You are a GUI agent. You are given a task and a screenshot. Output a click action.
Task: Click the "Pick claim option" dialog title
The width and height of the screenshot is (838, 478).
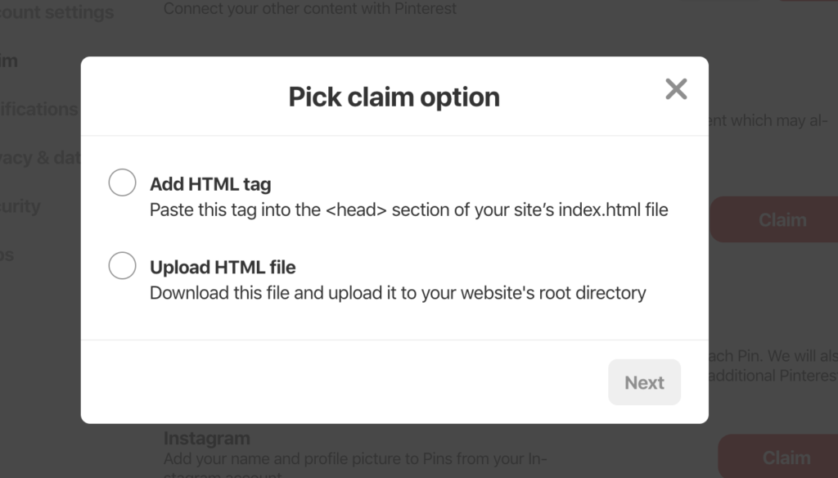pyautogui.click(x=394, y=97)
